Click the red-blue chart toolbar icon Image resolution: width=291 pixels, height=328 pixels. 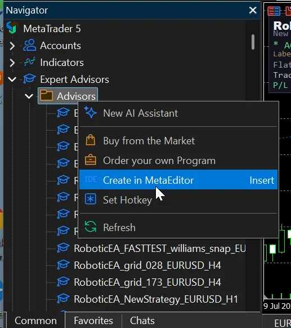274,11
